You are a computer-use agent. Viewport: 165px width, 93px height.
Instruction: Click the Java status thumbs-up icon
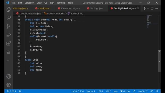tap(134, 91)
